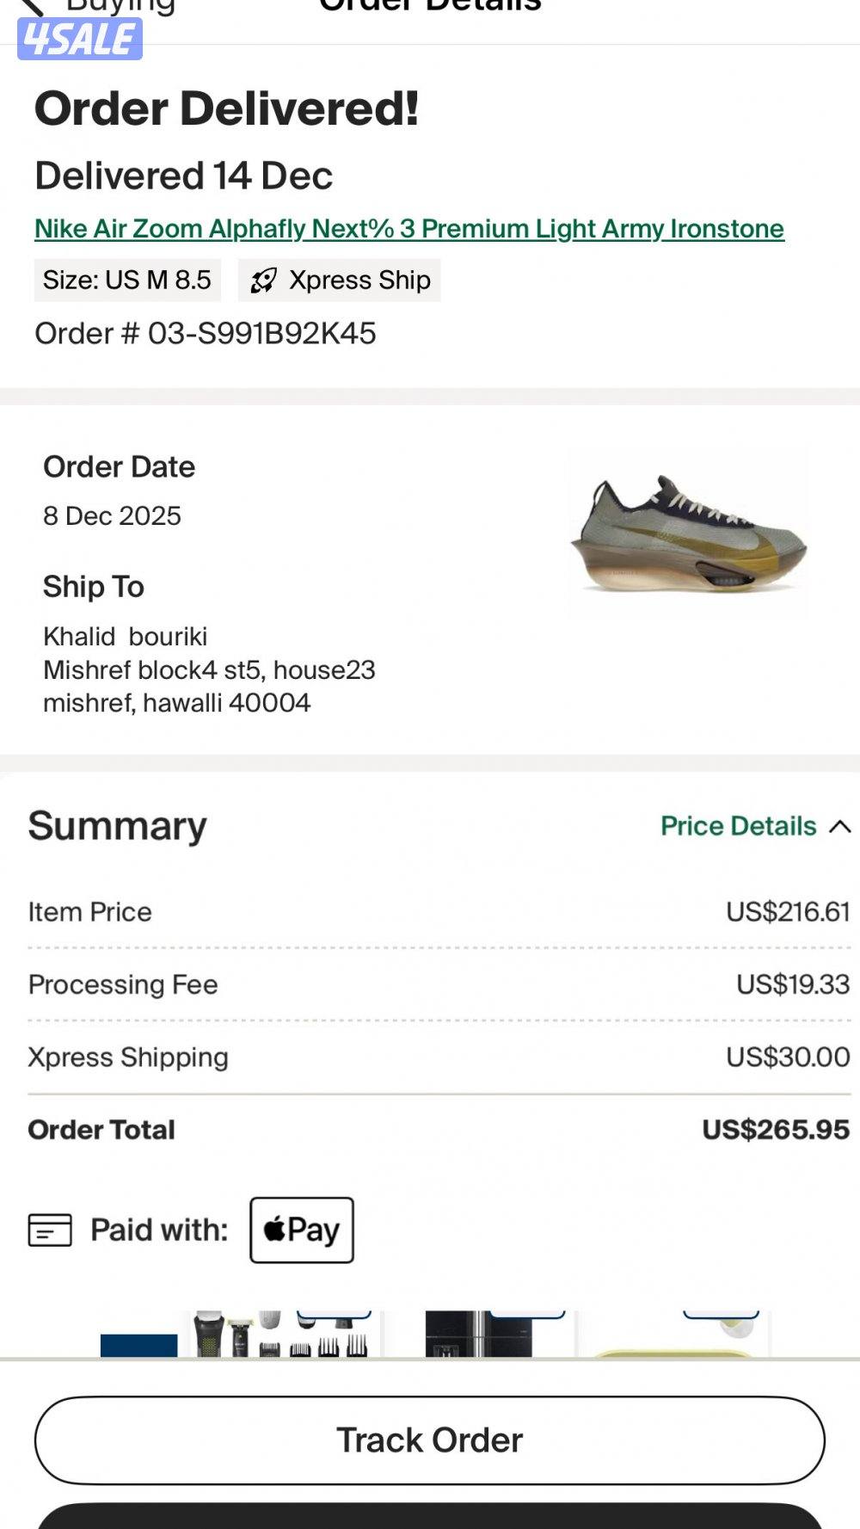Click the upward chevron beside Price Details
The image size is (860, 1529).
840,827
